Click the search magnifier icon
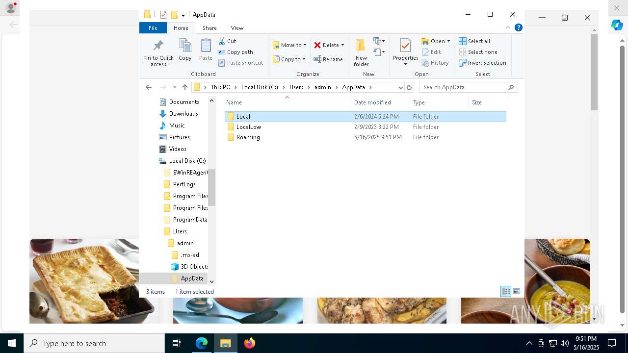628x353 pixels. (x=511, y=87)
